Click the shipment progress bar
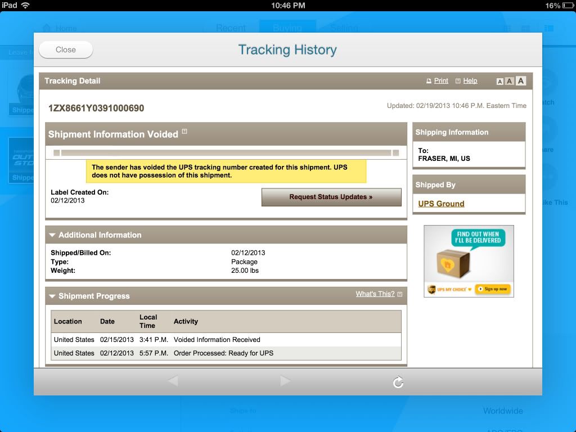This screenshot has width=576, height=432. coord(226,153)
